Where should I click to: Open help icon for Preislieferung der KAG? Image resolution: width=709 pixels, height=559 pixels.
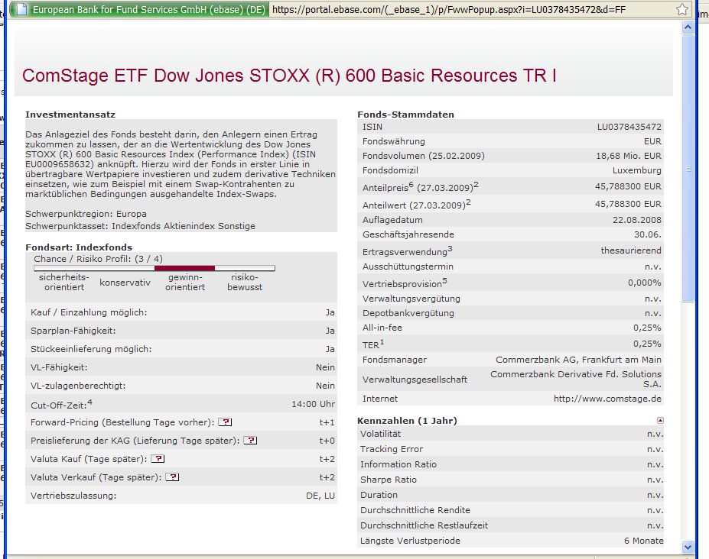click(250, 440)
